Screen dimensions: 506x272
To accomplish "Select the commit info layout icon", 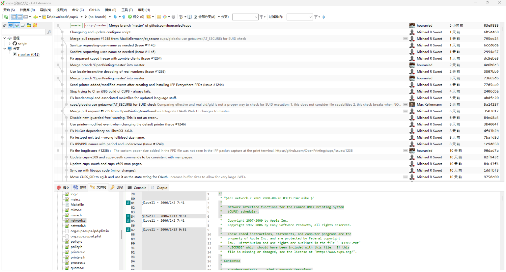I will [25, 17].
